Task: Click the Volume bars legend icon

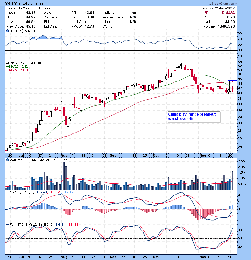Action: [x=7, y=160]
